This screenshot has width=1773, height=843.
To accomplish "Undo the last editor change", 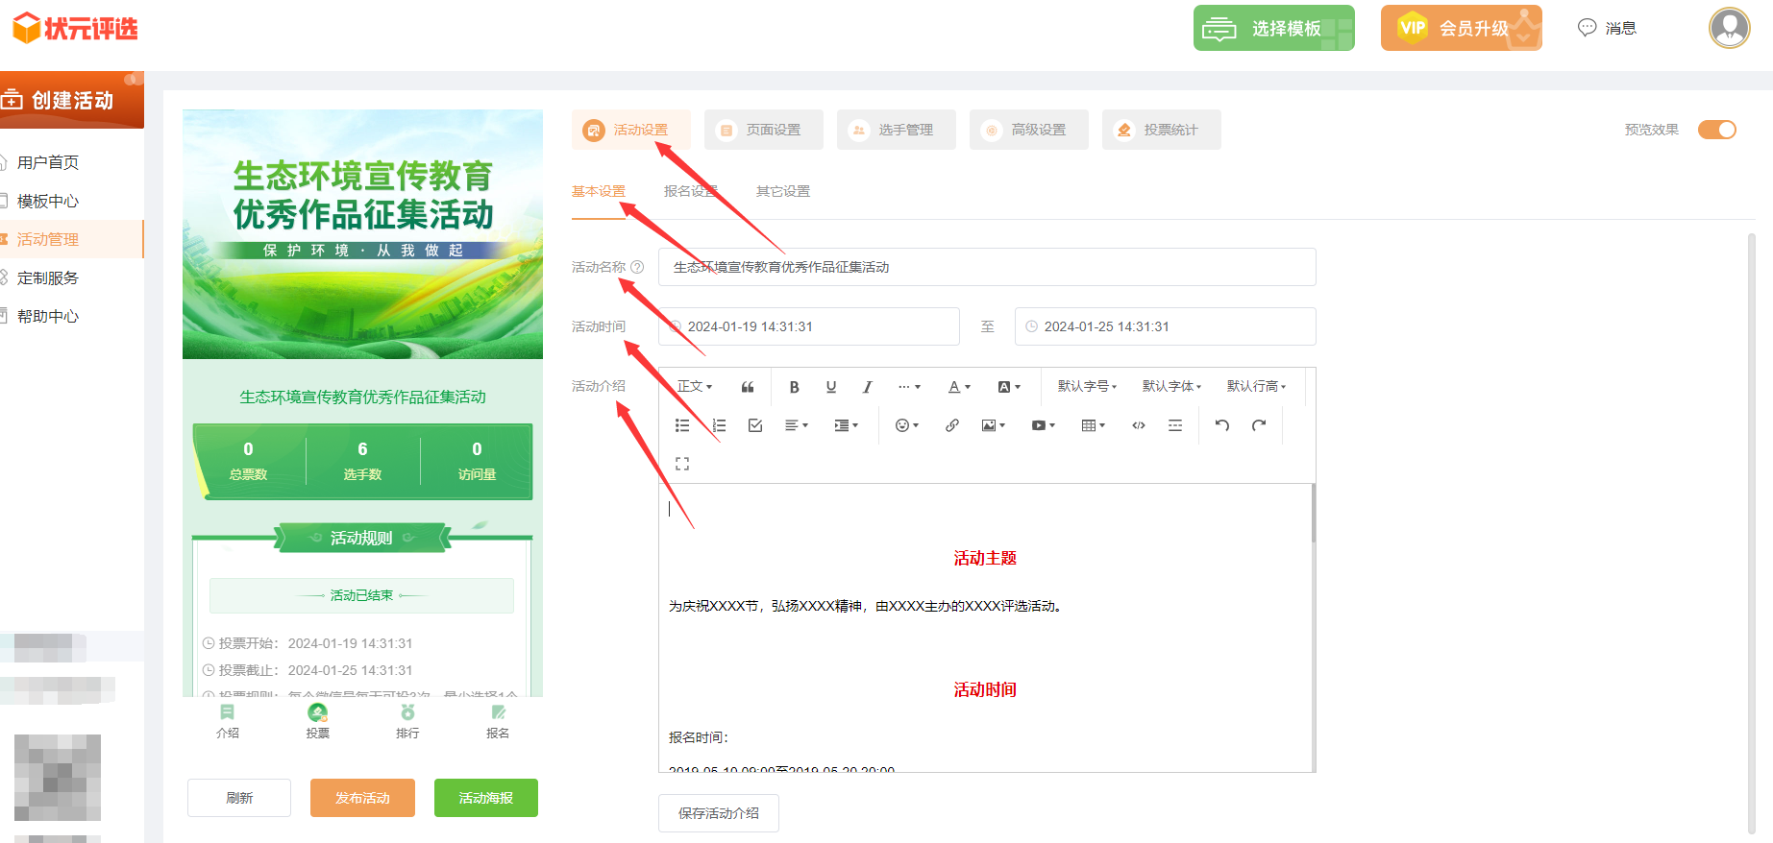I will coord(1221,425).
